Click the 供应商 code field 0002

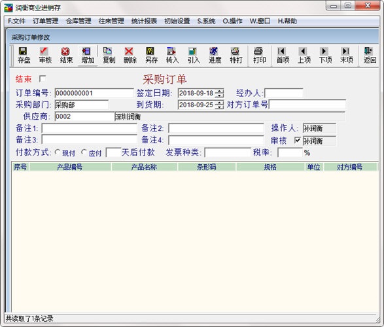pos(84,116)
